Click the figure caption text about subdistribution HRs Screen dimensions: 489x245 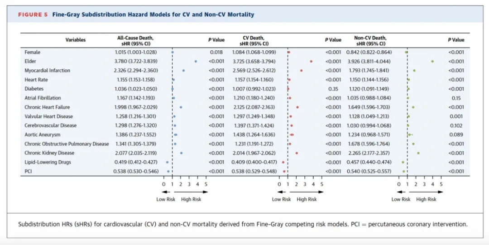pyautogui.click(x=242, y=224)
